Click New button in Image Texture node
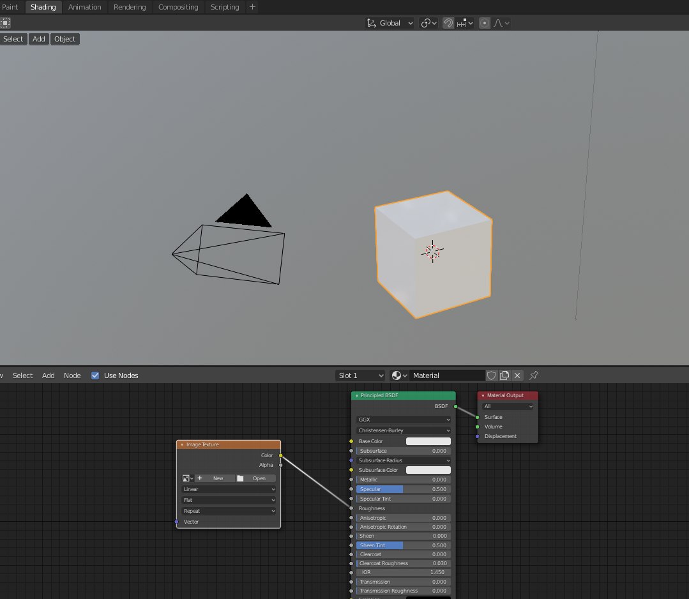Image resolution: width=689 pixels, height=599 pixels. tap(213, 478)
